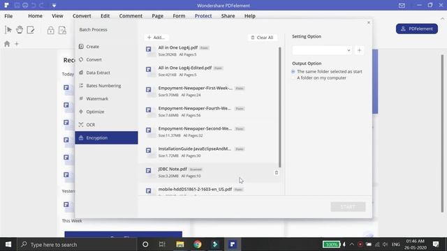The height and width of the screenshot is (251, 447).
Task: Open Task View on the taskbar
Action: click(x=162, y=244)
